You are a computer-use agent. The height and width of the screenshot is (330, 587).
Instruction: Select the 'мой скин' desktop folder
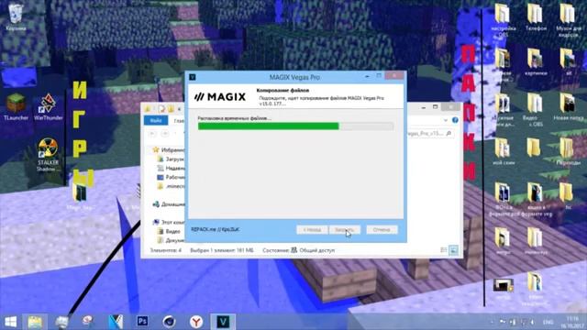coord(504,151)
